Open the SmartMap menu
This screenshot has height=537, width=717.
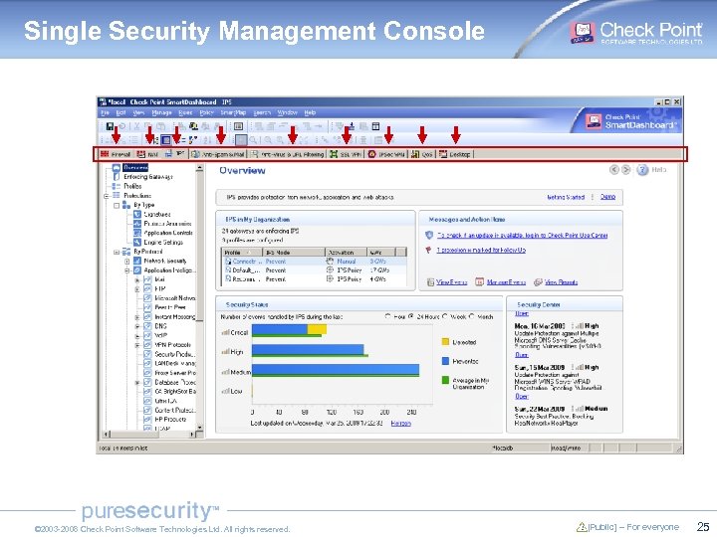[x=233, y=112]
